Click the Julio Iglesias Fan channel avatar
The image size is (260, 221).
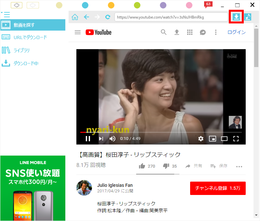click(x=84, y=188)
